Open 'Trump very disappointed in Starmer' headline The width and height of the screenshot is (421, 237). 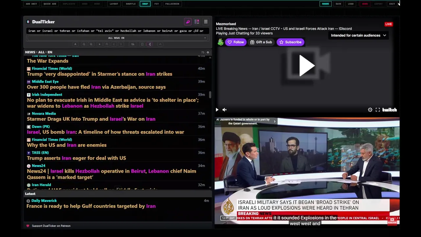click(x=99, y=74)
